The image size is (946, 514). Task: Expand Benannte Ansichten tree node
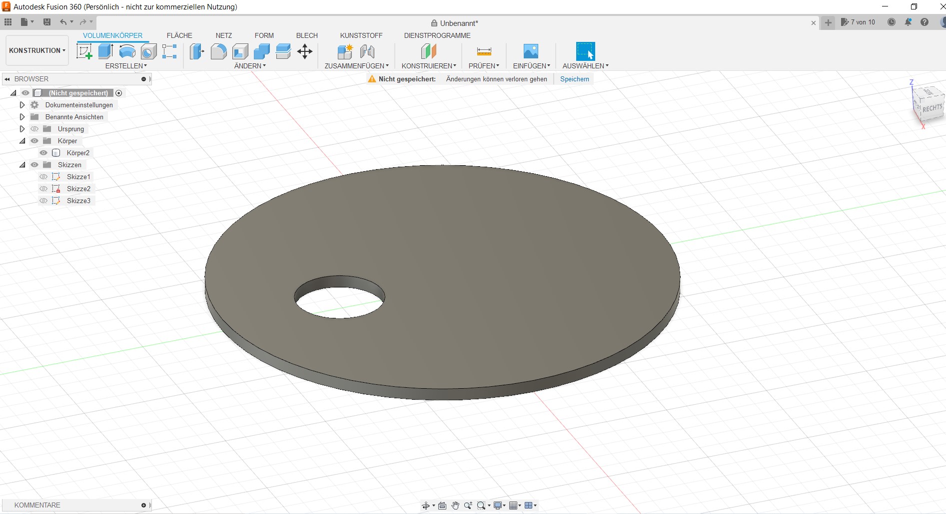22,117
